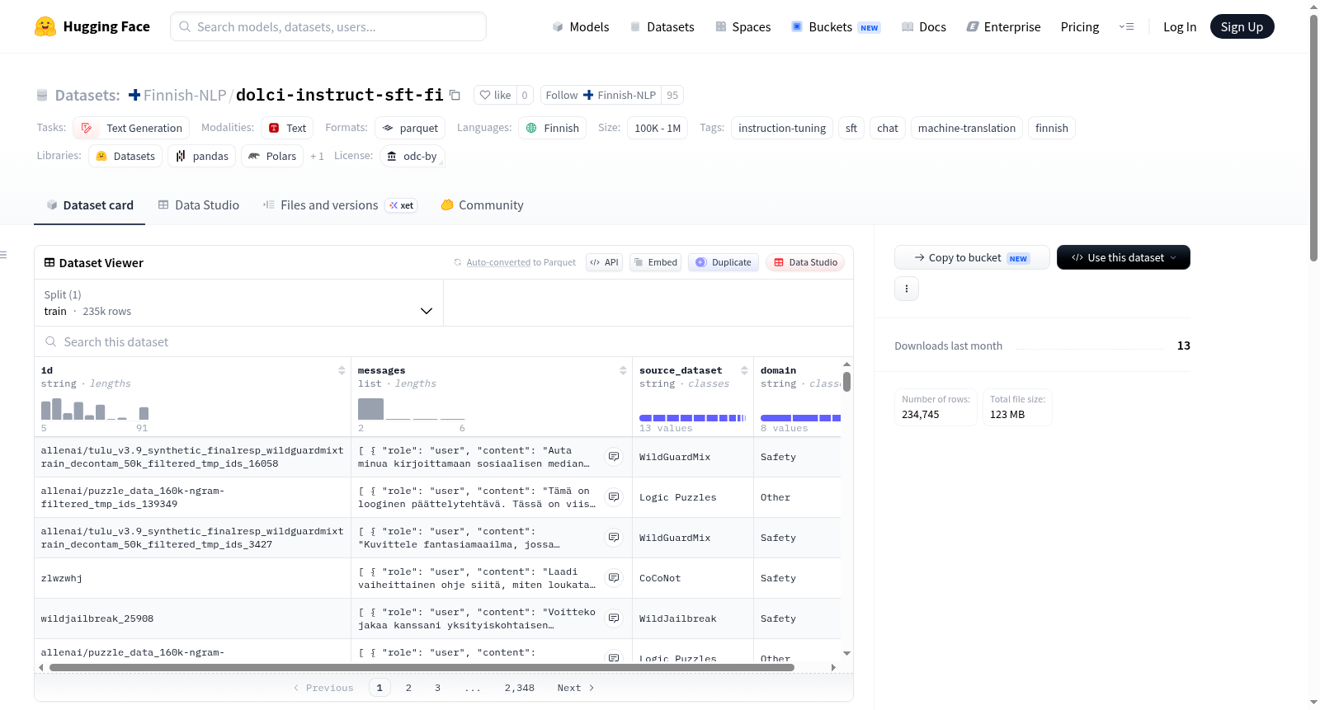Screen dimensions: 1320x710
Task: Open the left sidebar table-of-contents icon
Action: [x=4, y=255]
